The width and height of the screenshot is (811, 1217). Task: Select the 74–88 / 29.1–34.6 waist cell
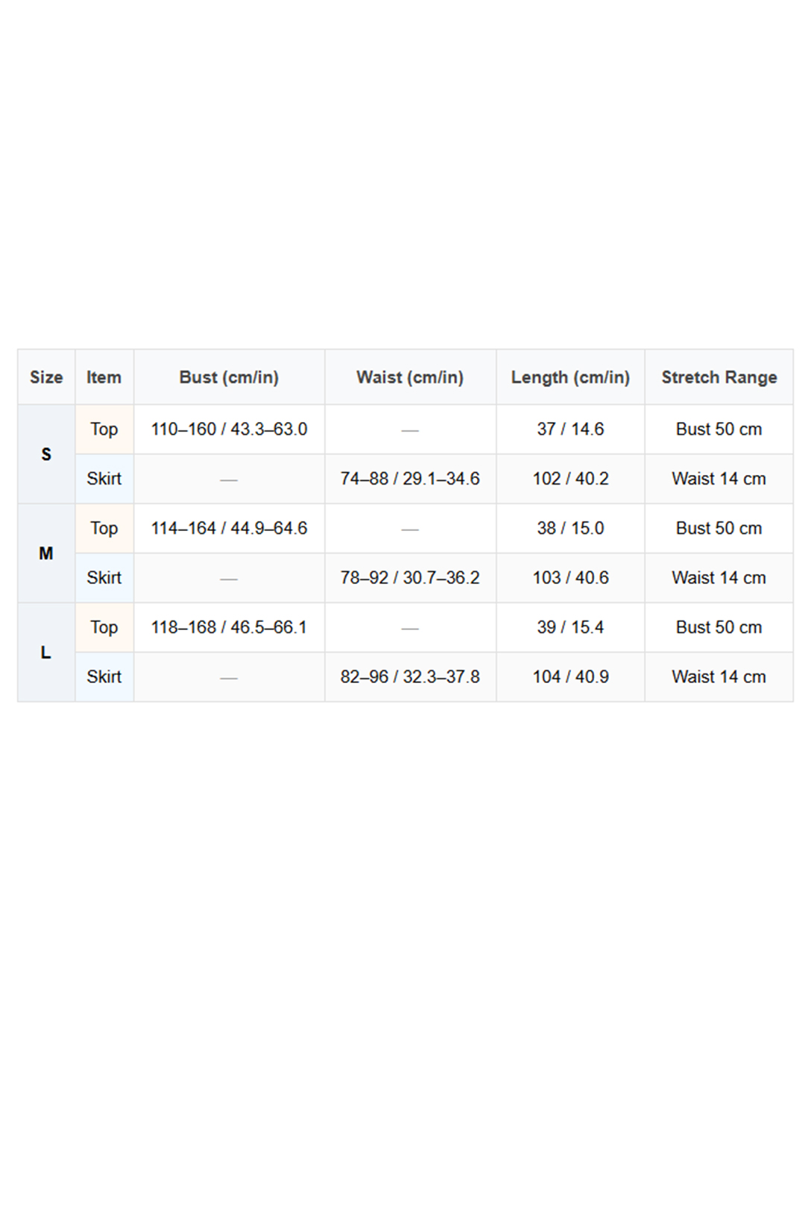(410, 479)
